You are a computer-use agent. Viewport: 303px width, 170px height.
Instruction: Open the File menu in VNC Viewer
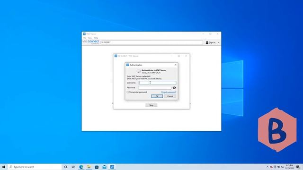(x=84, y=38)
